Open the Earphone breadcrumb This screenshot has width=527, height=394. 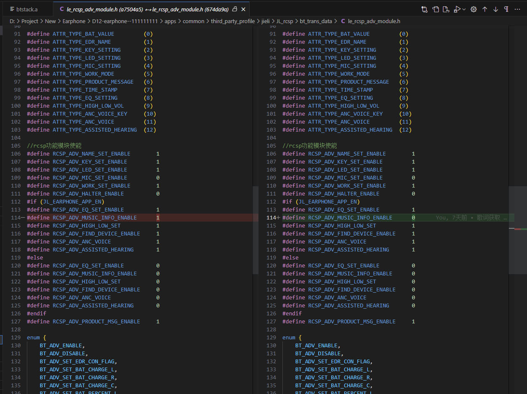click(74, 21)
